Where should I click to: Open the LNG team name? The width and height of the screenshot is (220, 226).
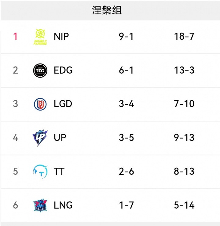[63, 205]
